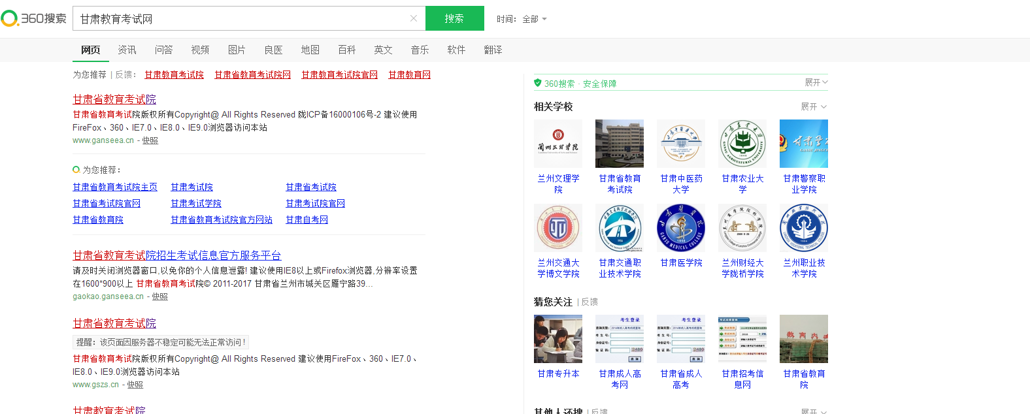Open recommended link 甘肃省考试院官网
This screenshot has height=414, width=1030.
(107, 203)
